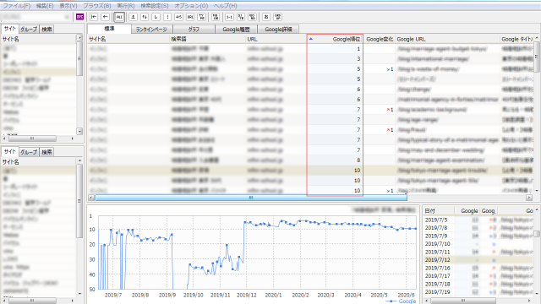Click the 日付 column header in history table
This screenshot has width=541, height=304.
[438, 210]
